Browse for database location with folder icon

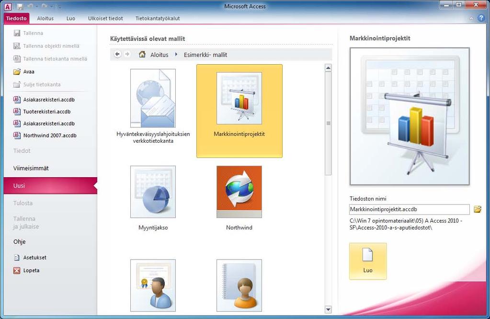(478, 209)
